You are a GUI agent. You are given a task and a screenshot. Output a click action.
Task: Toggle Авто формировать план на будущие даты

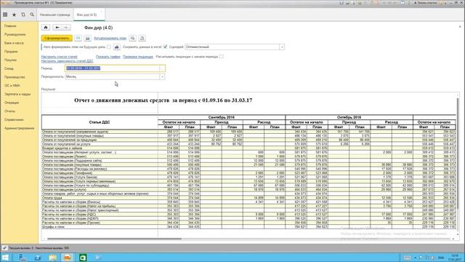click(109, 47)
